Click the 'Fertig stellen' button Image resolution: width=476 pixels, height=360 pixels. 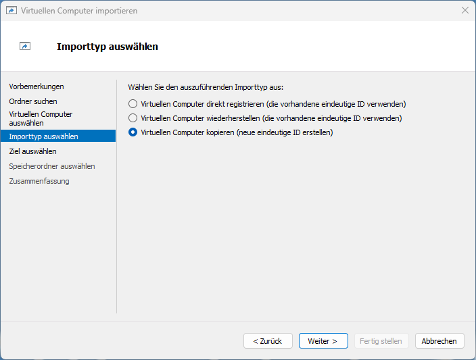pos(381,341)
